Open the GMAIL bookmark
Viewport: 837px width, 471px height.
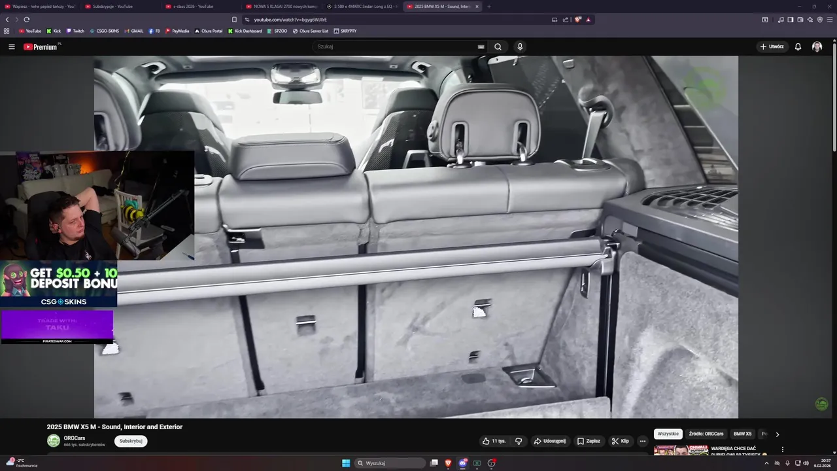click(133, 31)
